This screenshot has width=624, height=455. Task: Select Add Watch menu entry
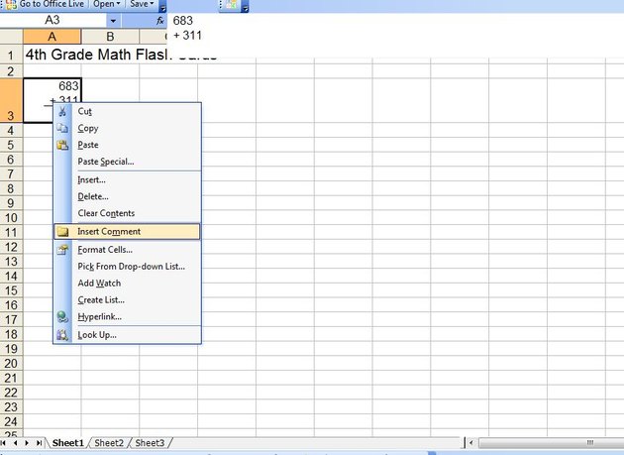[x=127, y=283]
